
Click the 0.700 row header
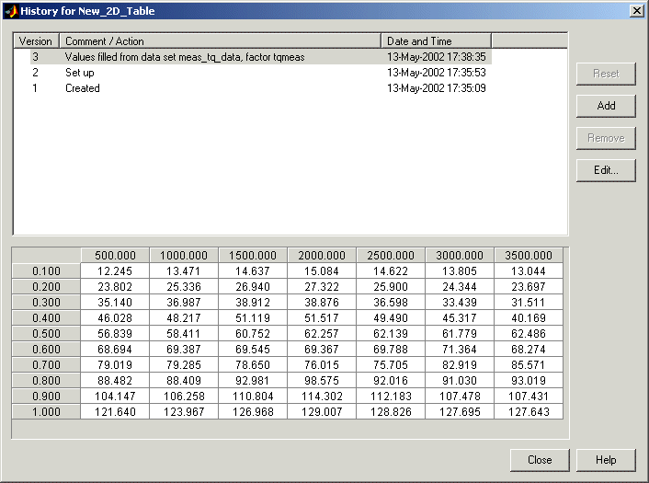(x=46, y=365)
